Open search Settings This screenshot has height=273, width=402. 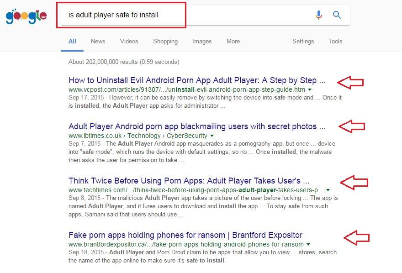click(303, 41)
